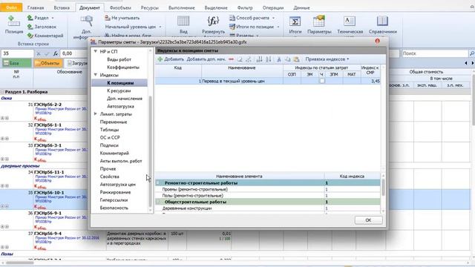This screenshot has height=267, width=475.
Task: Expand the Лимит. затраты tree node
Action: 96,113
